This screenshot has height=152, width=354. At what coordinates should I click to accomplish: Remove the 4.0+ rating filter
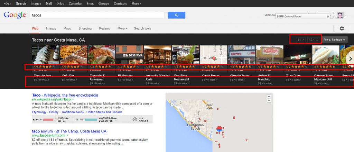317,40
